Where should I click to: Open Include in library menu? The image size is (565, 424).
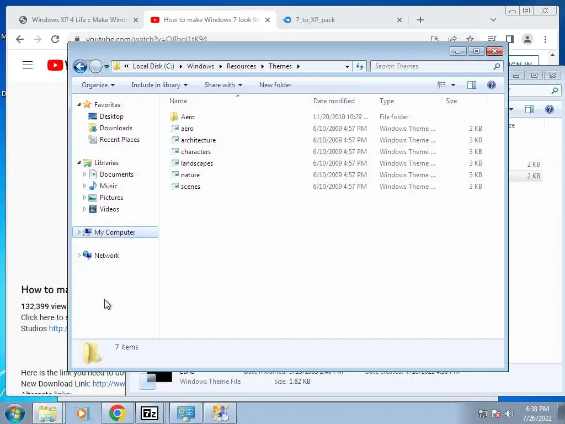(159, 85)
